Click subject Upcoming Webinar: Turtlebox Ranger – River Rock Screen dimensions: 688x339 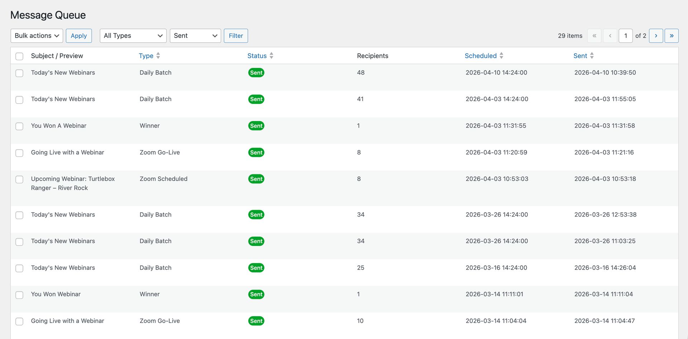tap(73, 183)
